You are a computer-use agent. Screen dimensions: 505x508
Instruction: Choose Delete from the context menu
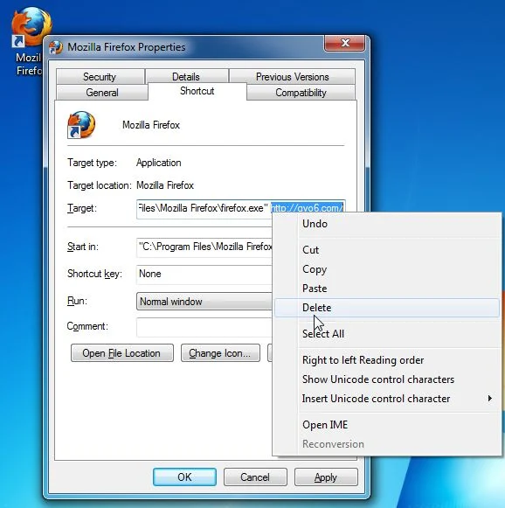(x=387, y=308)
